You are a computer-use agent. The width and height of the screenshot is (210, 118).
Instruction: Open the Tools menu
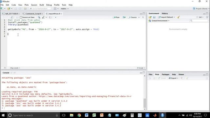click(64, 5)
